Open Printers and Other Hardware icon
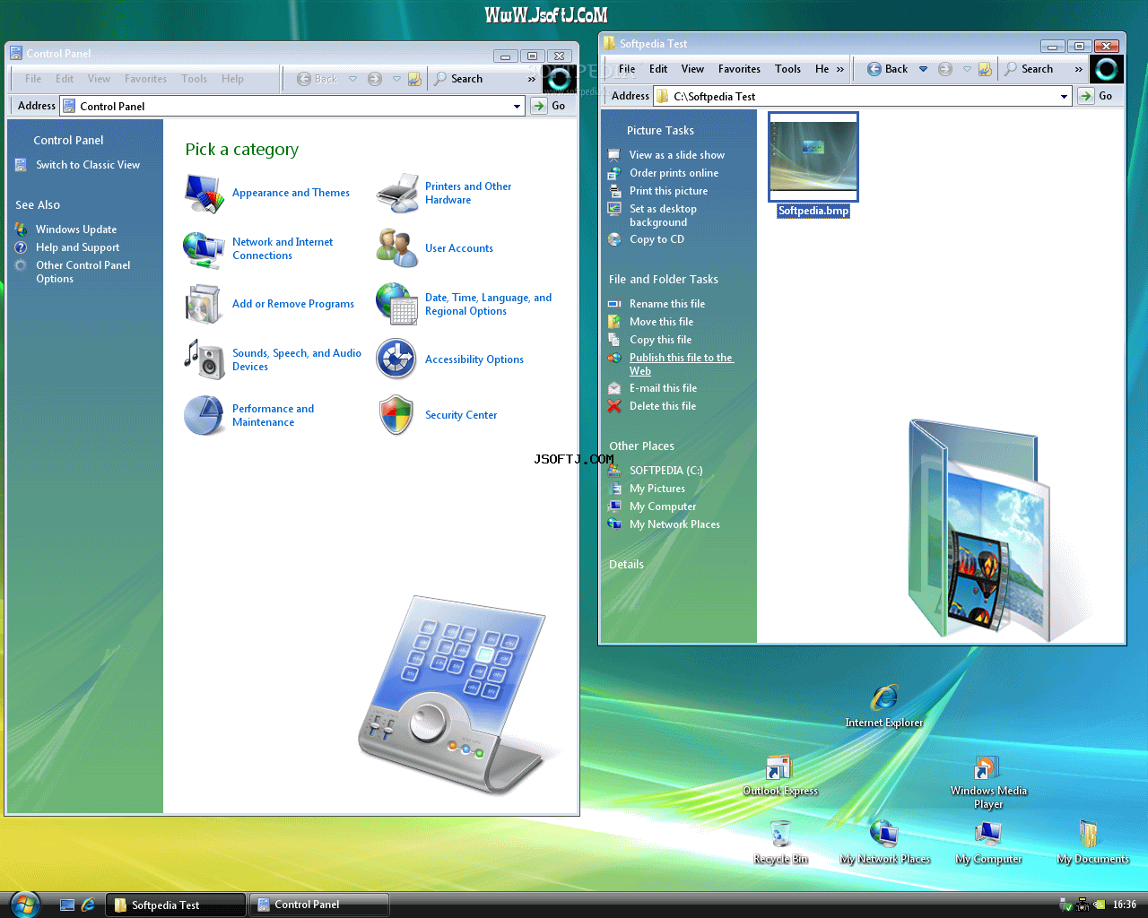The width and height of the screenshot is (1148, 918). 397,193
